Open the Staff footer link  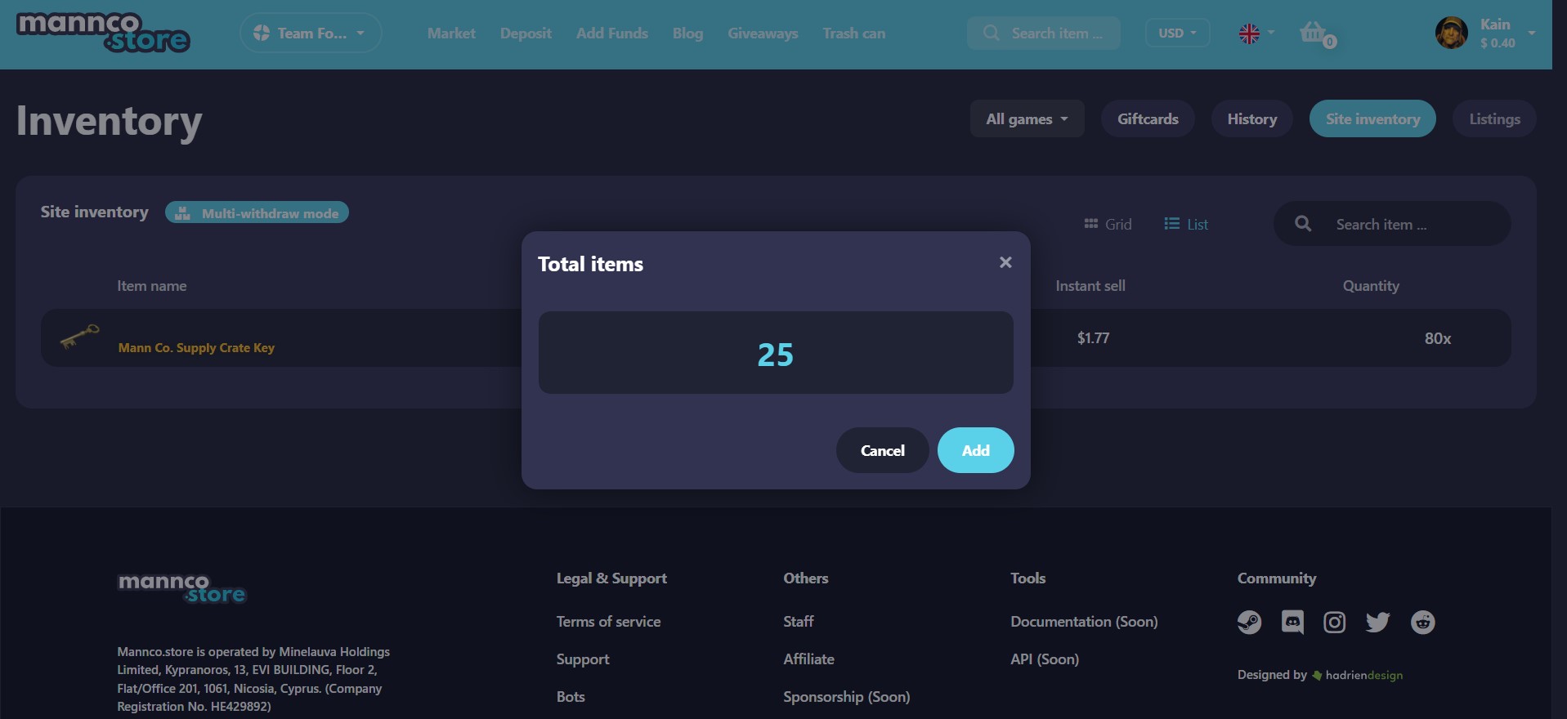[x=799, y=622]
